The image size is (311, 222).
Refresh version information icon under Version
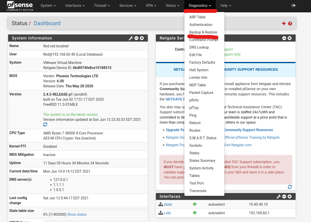[45, 125]
